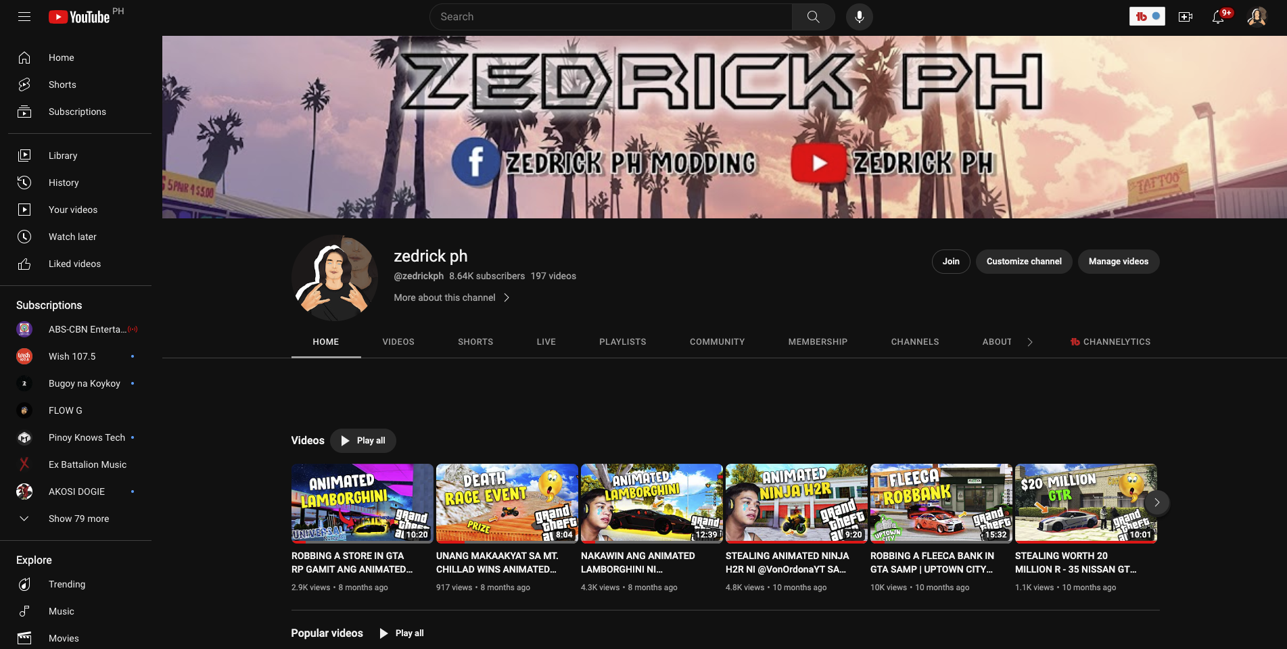Image resolution: width=1287 pixels, height=649 pixels.
Task: Open title "ROBBING A FLEECA BANK IN GTA SAMP"
Action: pos(933,562)
